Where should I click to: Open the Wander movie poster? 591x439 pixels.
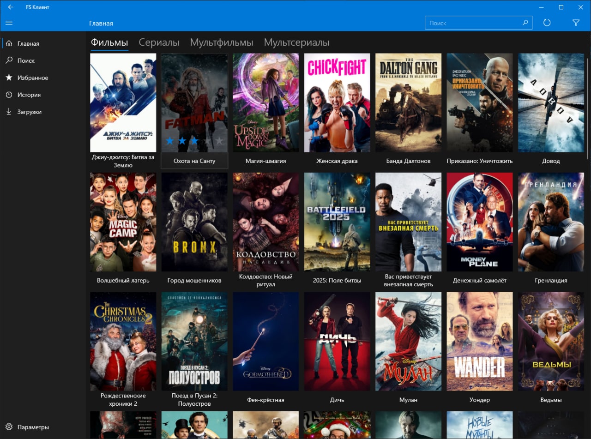pyautogui.click(x=480, y=342)
